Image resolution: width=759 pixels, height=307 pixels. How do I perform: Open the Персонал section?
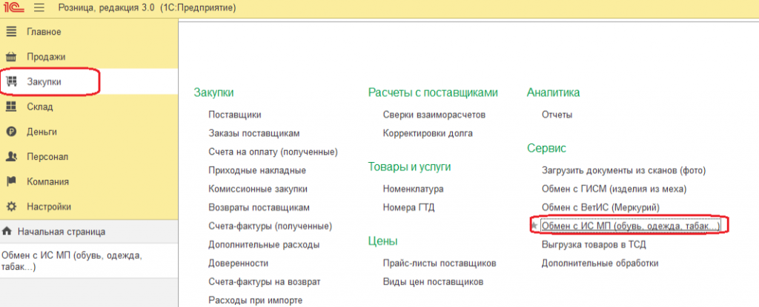tap(89, 157)
